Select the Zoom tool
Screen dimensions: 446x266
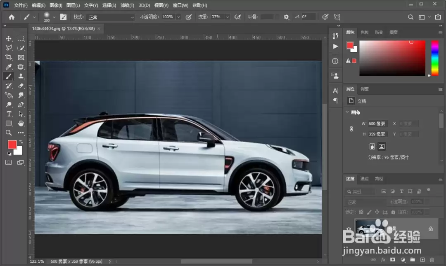9,133
